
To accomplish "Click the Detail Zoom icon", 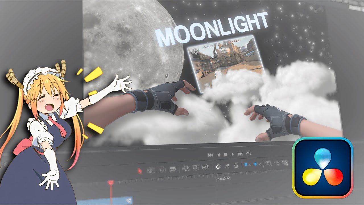I will [x=277, y=163].
